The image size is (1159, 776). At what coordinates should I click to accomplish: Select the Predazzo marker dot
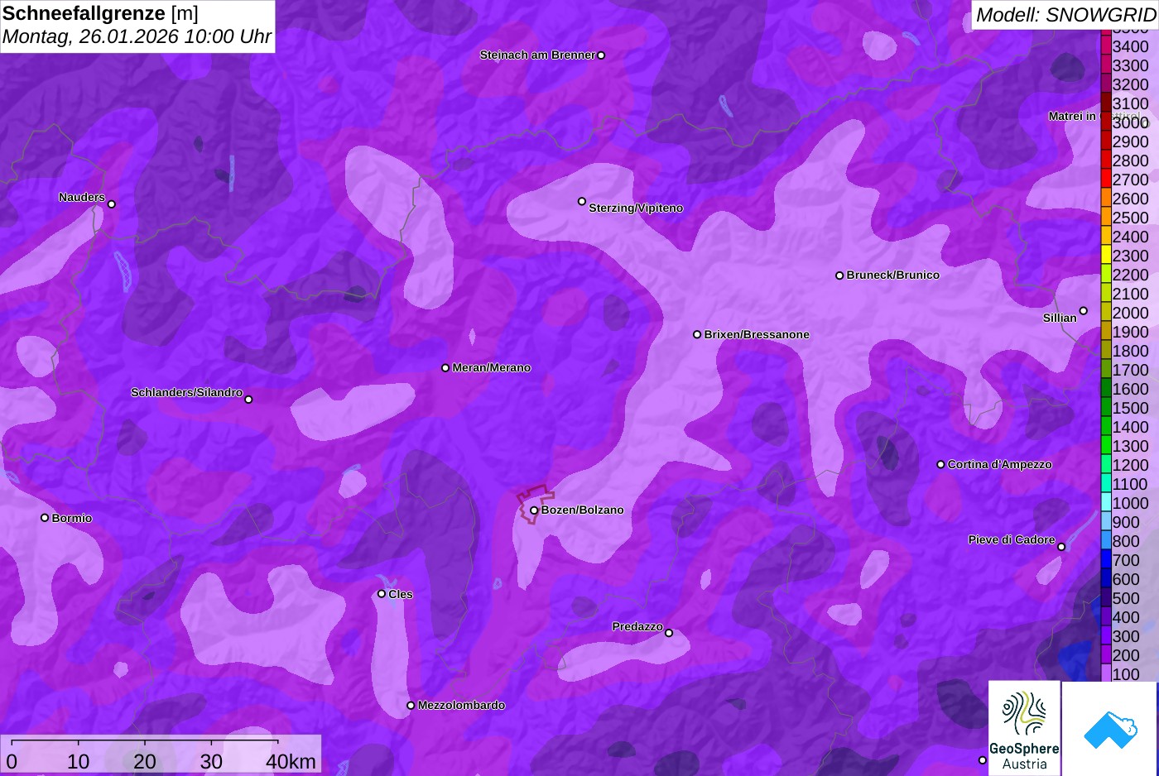669,634
